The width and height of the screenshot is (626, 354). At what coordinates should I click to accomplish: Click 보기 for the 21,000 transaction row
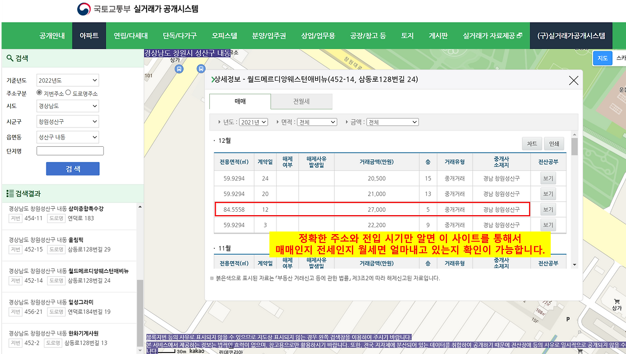click(x=548, y=194)
